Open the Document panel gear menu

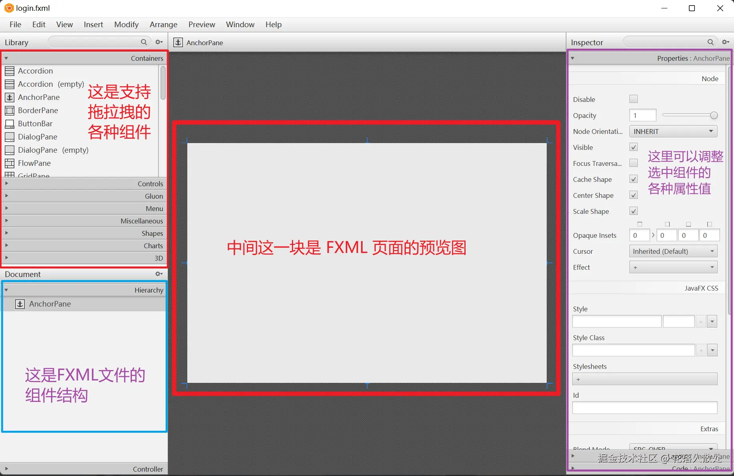coord(159,274)
